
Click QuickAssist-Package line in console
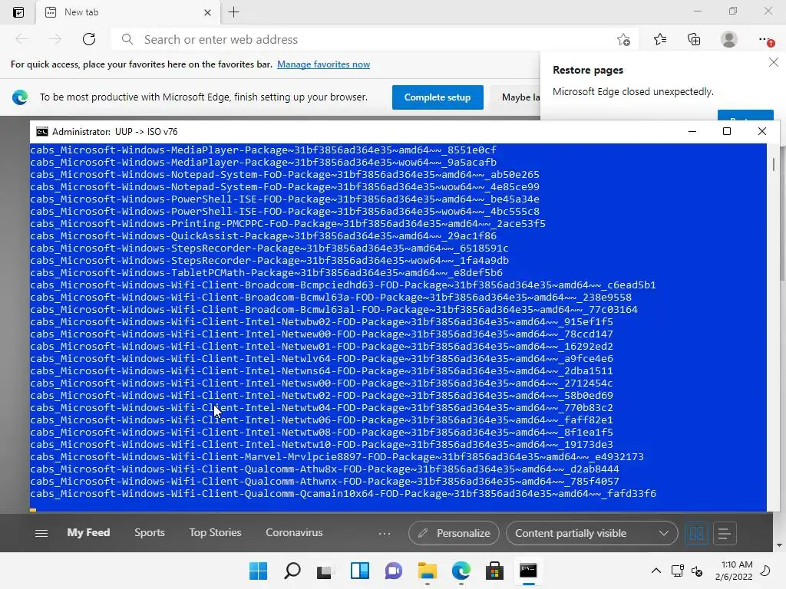[263, 236]
